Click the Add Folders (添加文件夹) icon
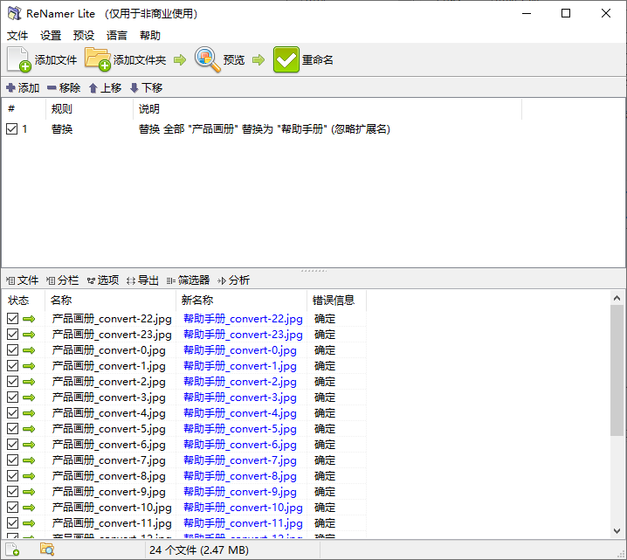 pyautogui.click(x=98, y=59)
